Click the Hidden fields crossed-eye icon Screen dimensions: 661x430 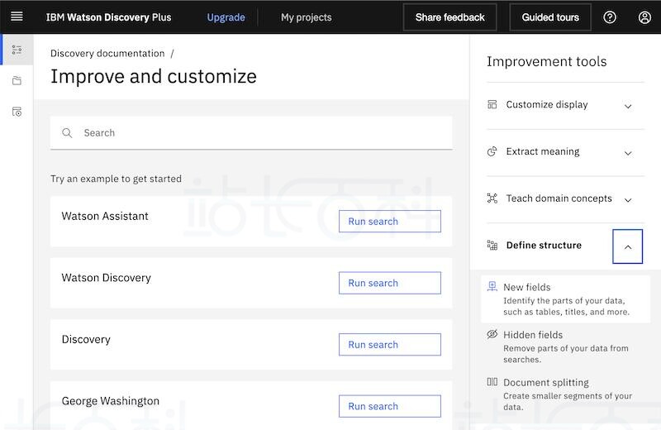coord(492,334)
